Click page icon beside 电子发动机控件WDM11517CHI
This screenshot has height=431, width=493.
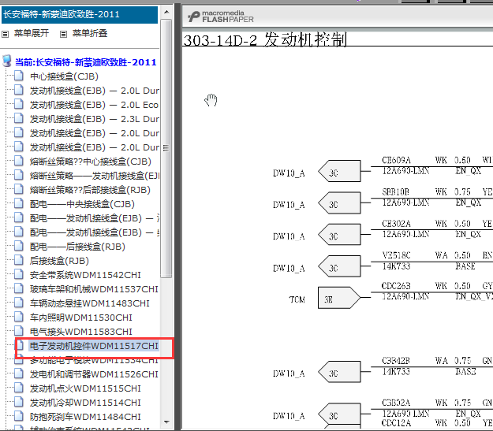(x=20, y=345)
